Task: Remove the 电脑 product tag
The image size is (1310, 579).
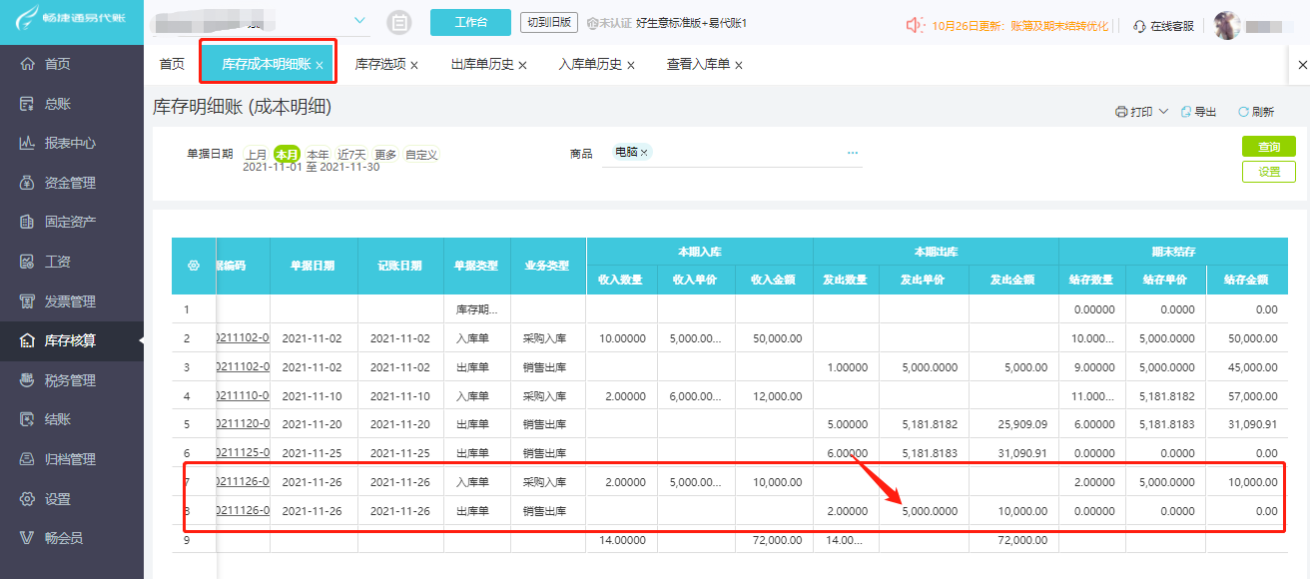Action: [x=644, y=153]
